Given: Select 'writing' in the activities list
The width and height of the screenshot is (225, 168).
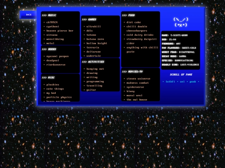Looking at the screenshot, I should pos(92,77).
